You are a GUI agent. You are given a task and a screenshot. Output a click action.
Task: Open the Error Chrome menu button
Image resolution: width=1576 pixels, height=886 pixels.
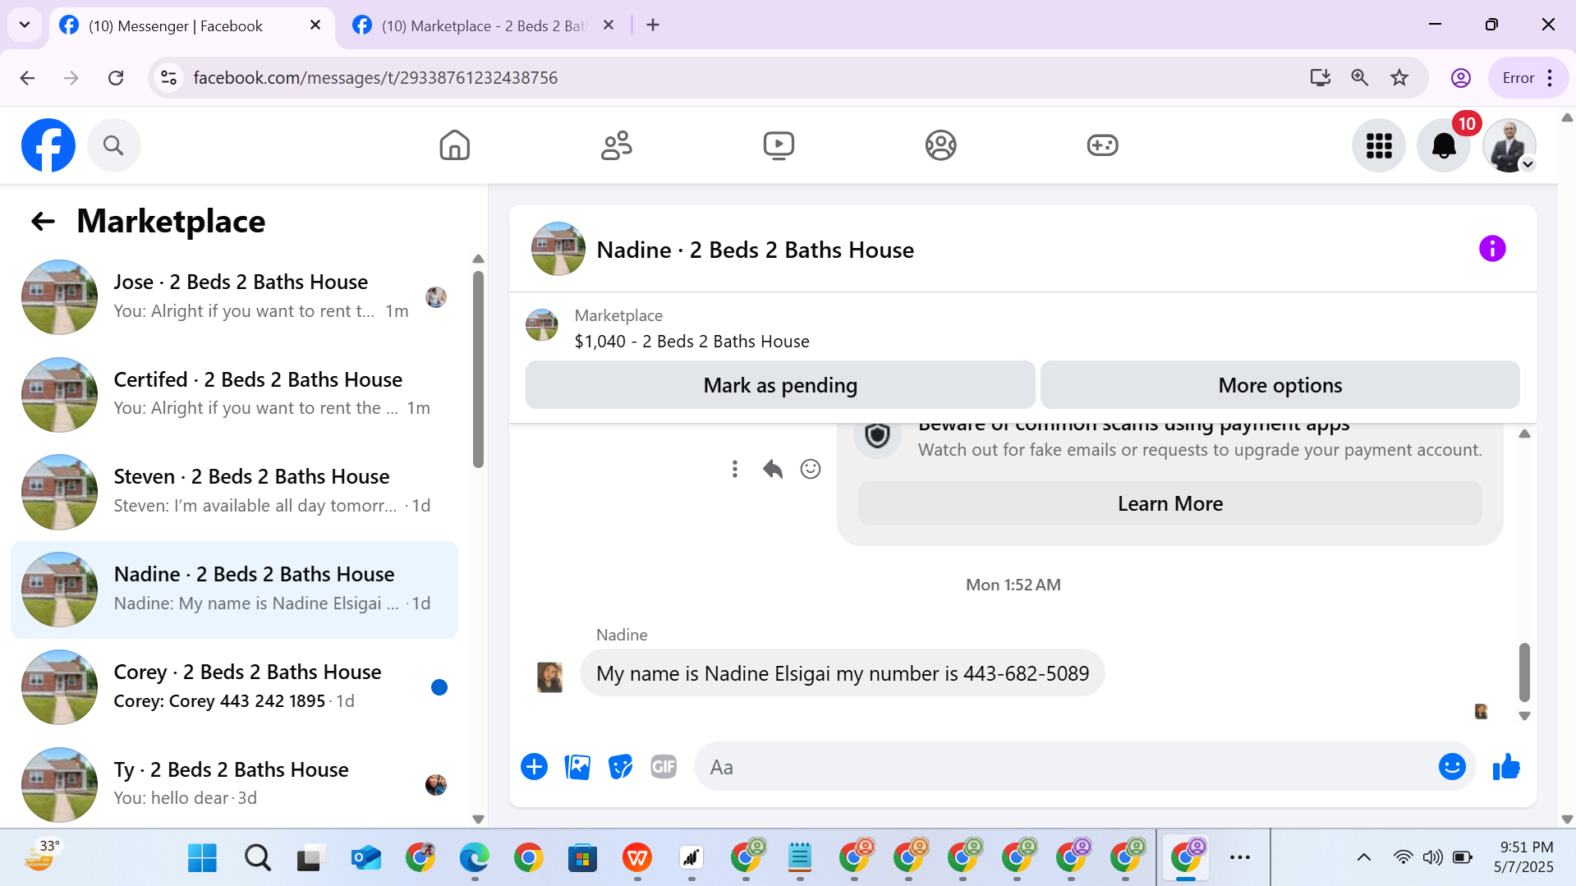pyautogui.click(x=1528, y=78)
